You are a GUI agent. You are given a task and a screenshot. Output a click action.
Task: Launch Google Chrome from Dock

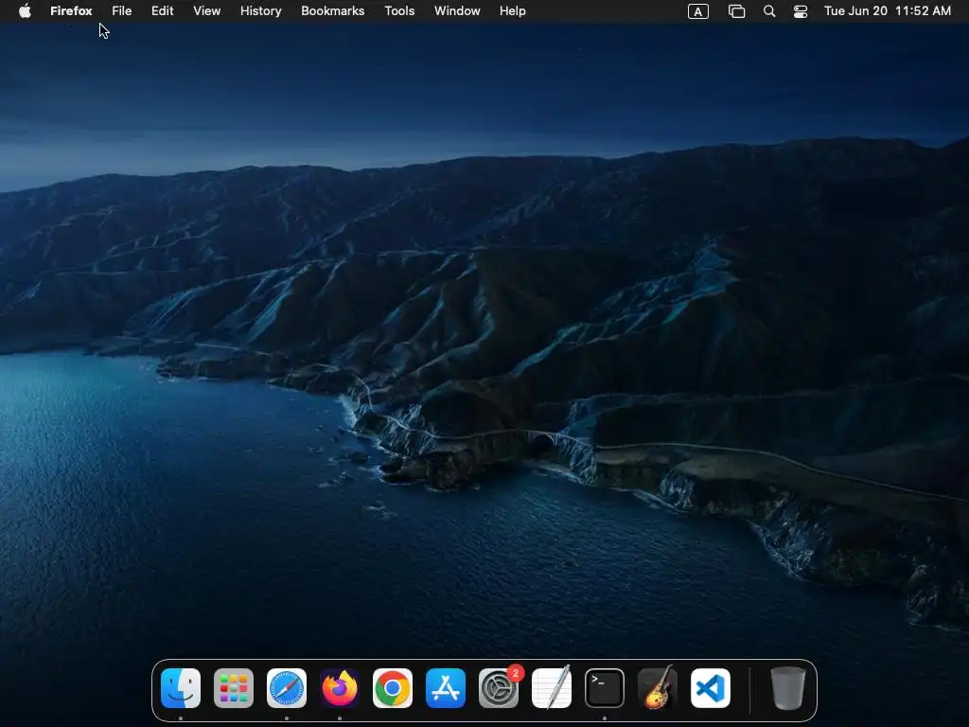coord(393,688)
